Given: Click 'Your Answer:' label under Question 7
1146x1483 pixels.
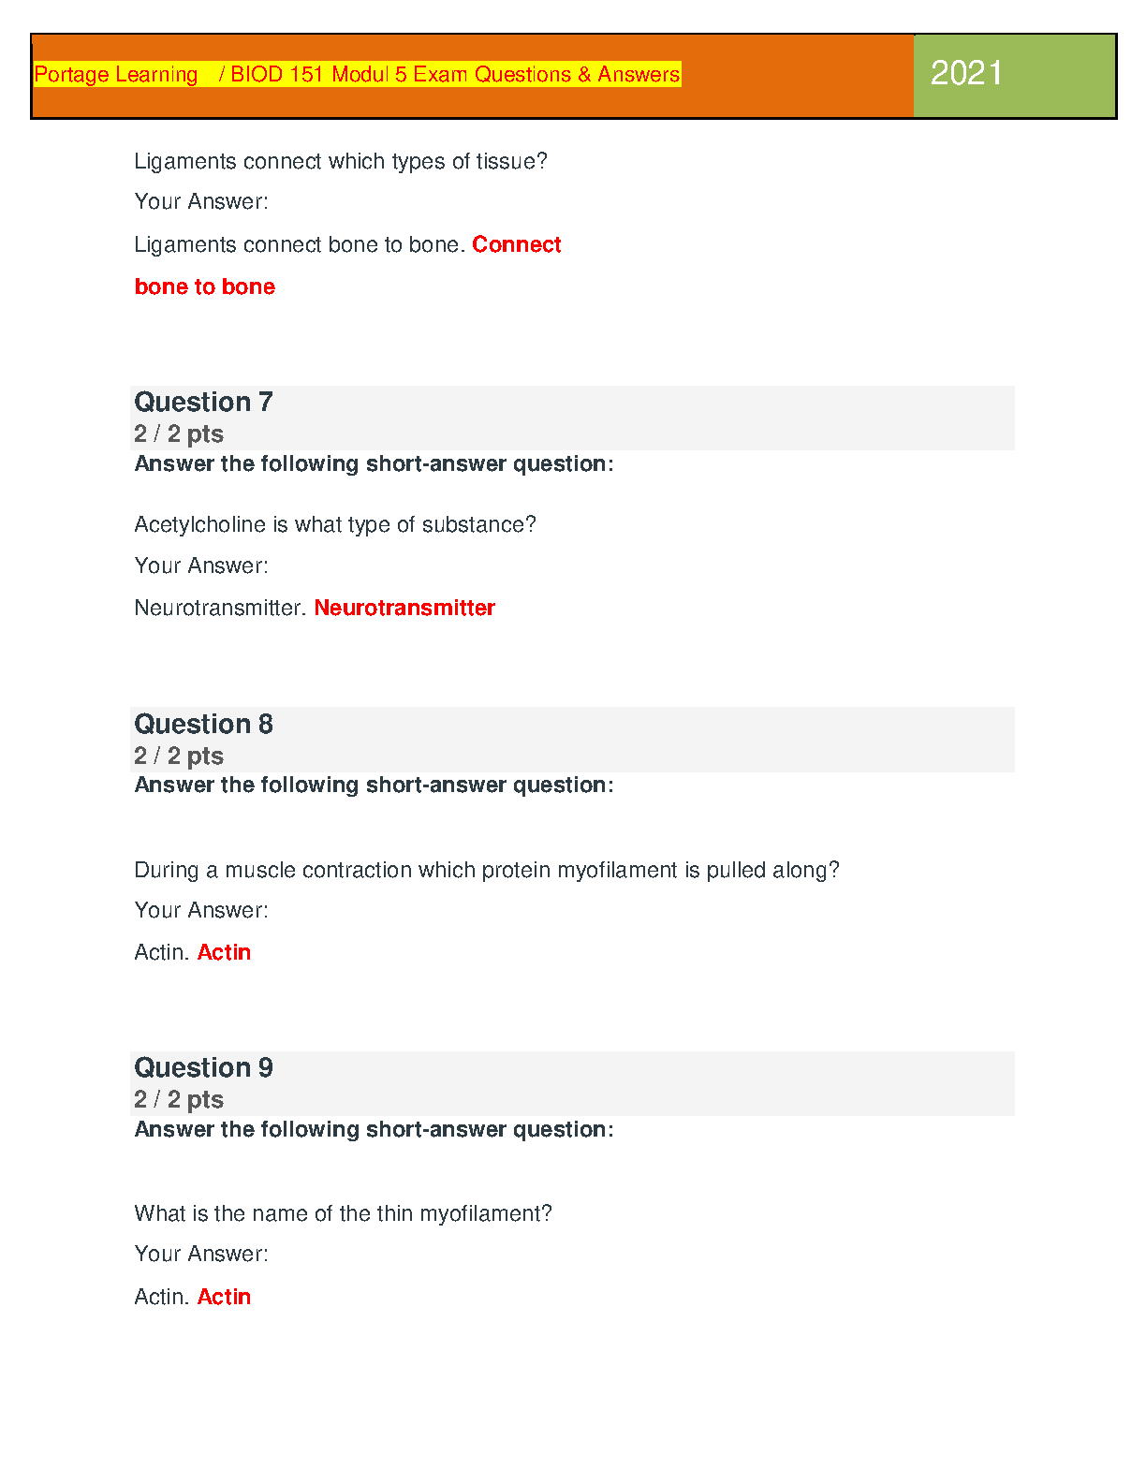Looking at the screenshot, I should 200,565.
